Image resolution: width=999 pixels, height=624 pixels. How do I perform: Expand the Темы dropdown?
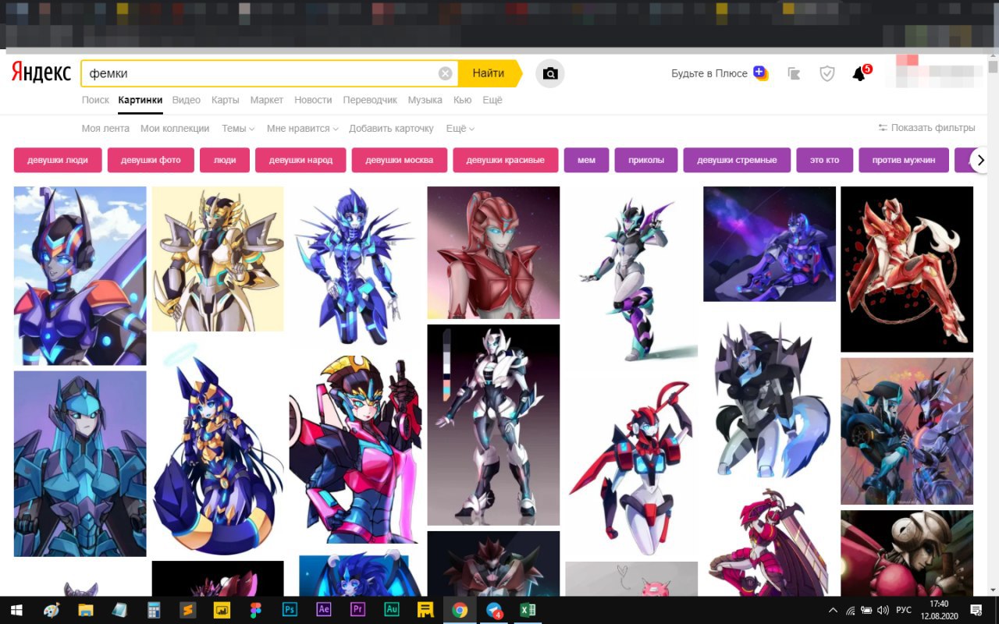tap(238, 128)
